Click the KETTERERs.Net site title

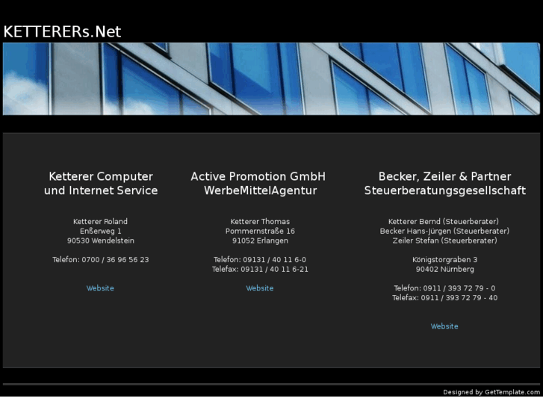pos(62,31)
